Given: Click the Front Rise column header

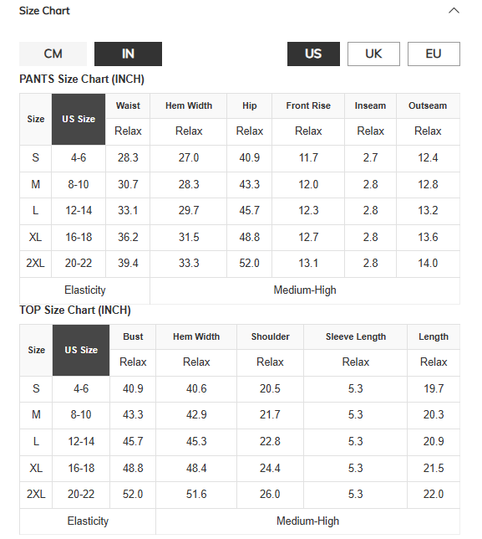Looking at the screenshot, I should click(308, 105).
